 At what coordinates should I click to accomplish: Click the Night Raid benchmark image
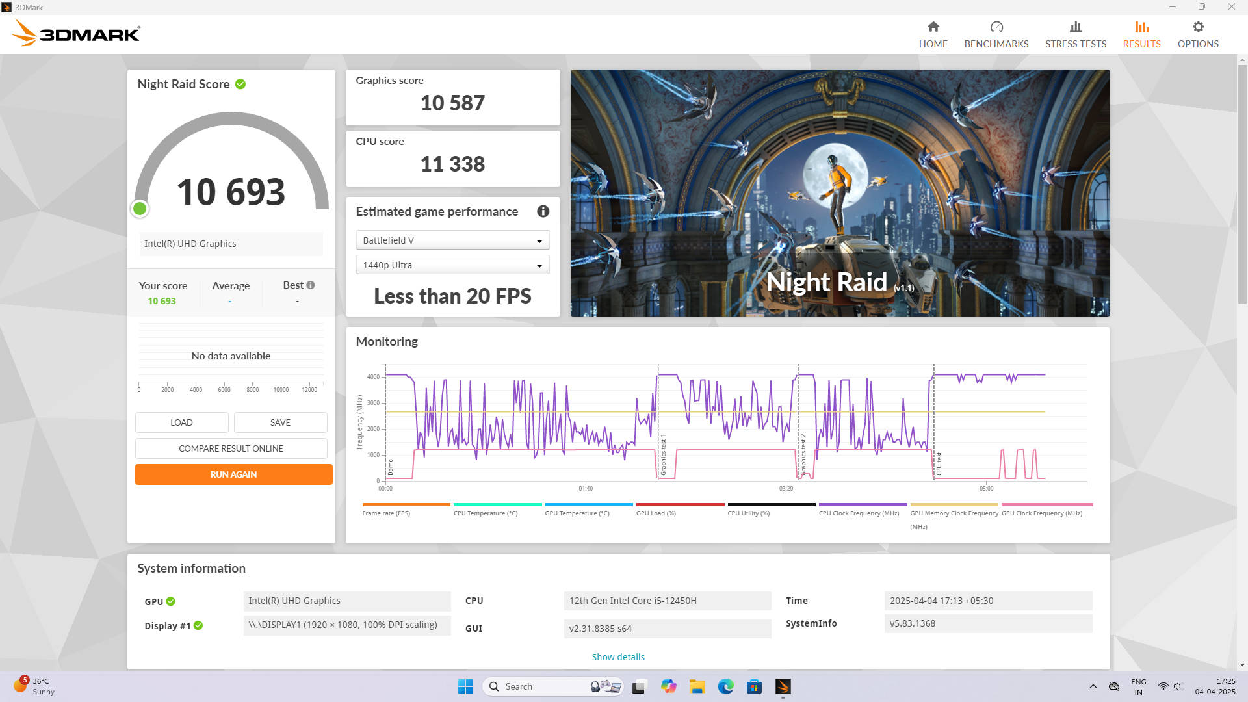point(840,193)
